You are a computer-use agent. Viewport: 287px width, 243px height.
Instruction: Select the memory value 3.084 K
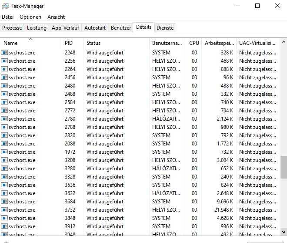225,160
